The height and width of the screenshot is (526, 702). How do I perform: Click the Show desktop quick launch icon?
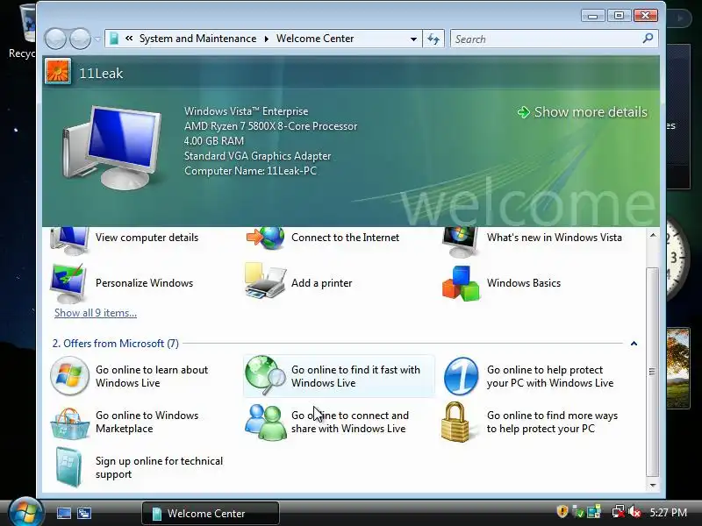pyautogui.click(x=63, y=513)
